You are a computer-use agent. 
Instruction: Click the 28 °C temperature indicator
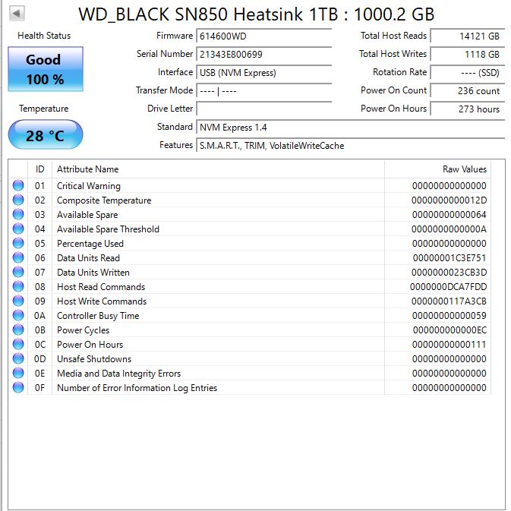point(46,135)
